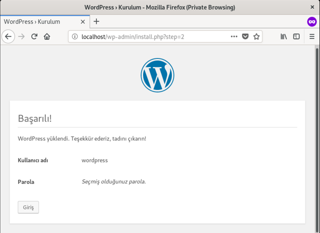Close the Firefox window
Viewport: 320px width, 233px height.
pyautogui.click(x=312, y=7)
